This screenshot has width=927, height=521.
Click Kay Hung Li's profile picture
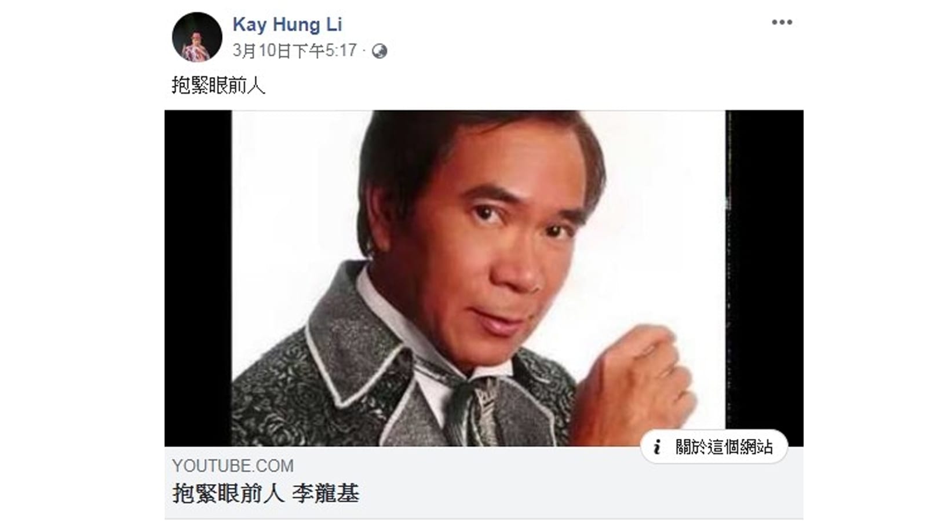pyautogui.click(x=197, y=37)
